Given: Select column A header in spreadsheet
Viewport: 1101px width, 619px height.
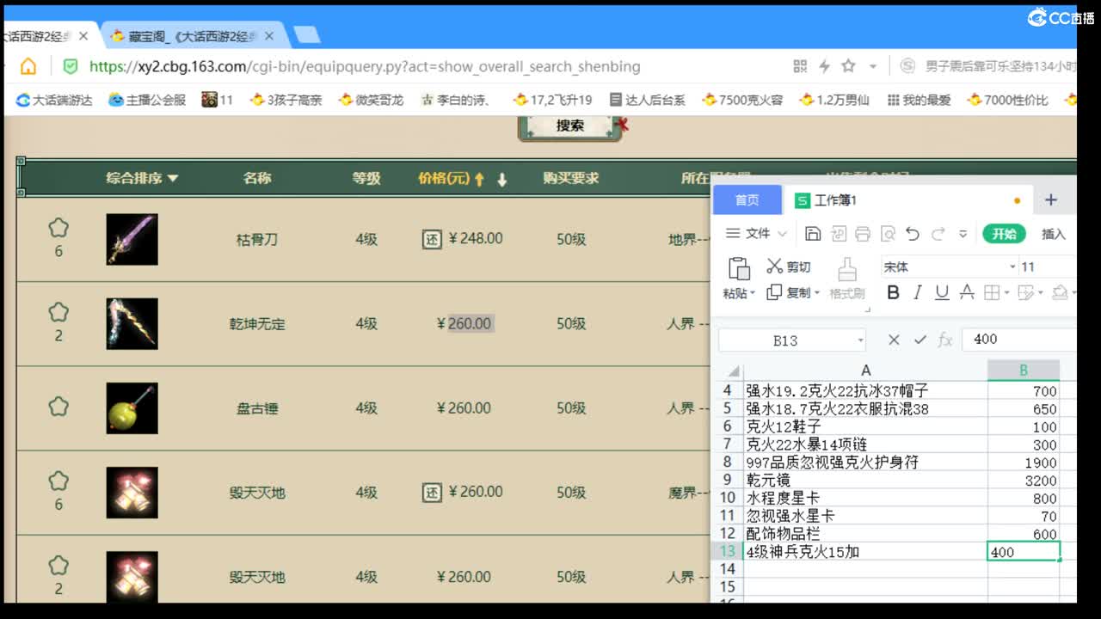Looking at the screenshot, I should coord(865,371).
